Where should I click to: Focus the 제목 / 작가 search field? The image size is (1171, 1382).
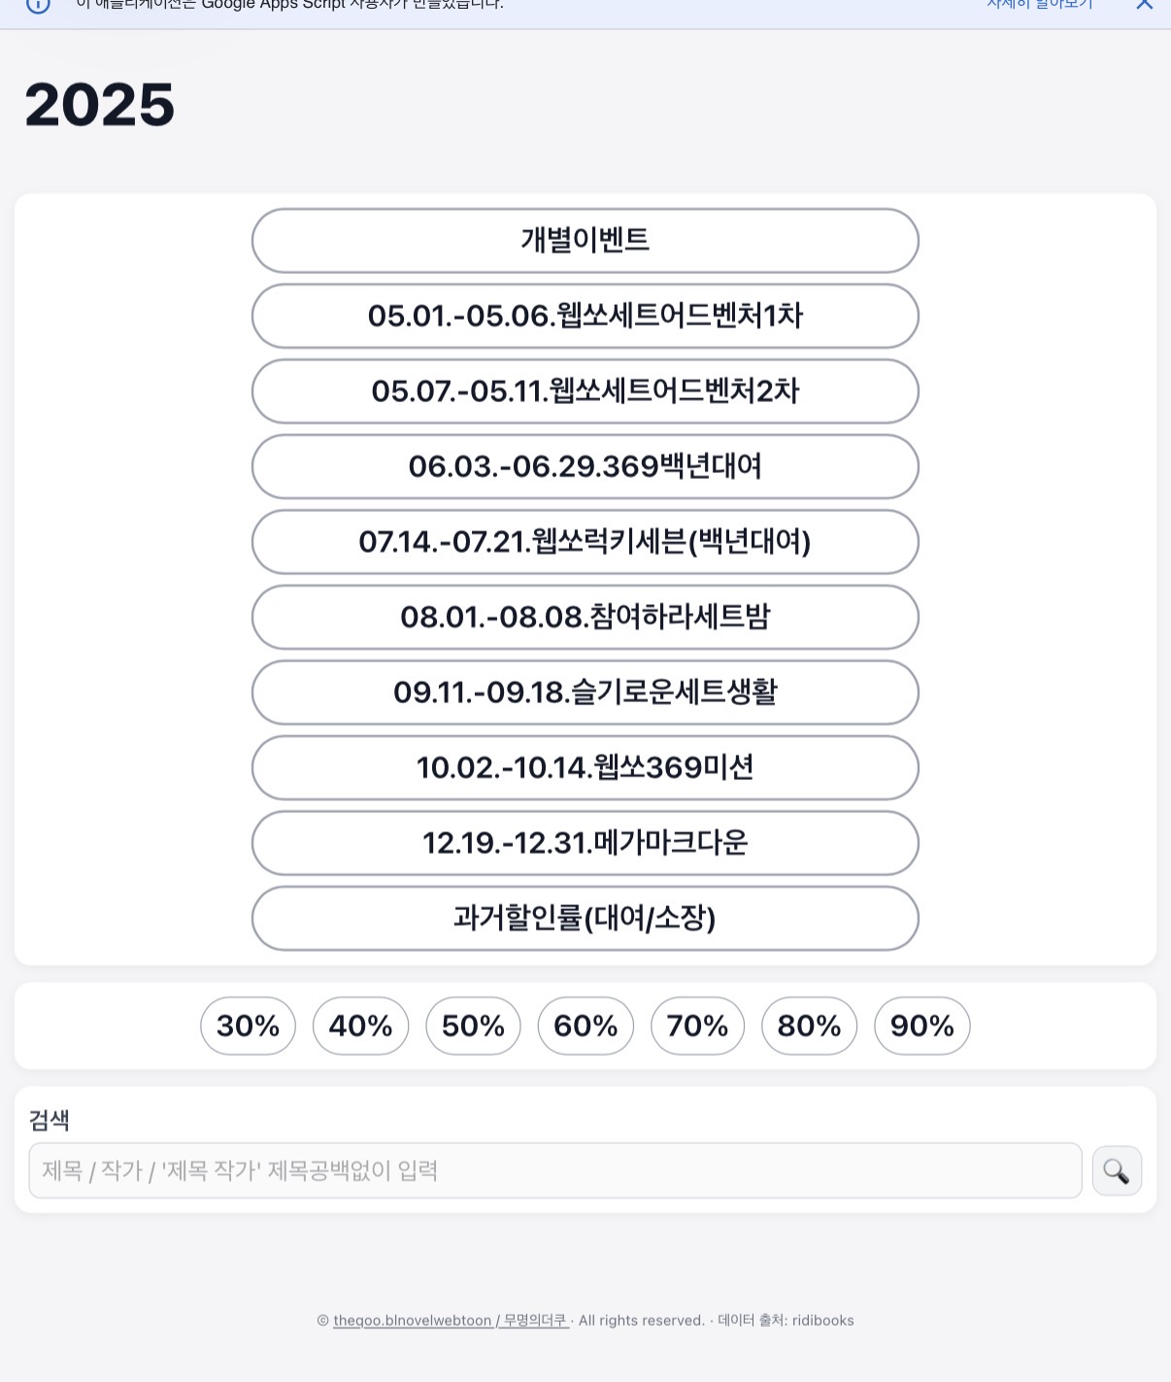555,1170
